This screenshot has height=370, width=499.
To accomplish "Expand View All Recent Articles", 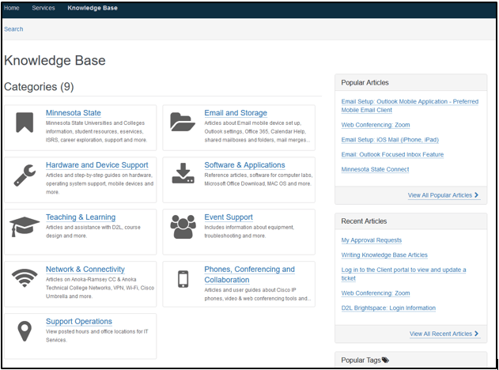I will (444, 334).
